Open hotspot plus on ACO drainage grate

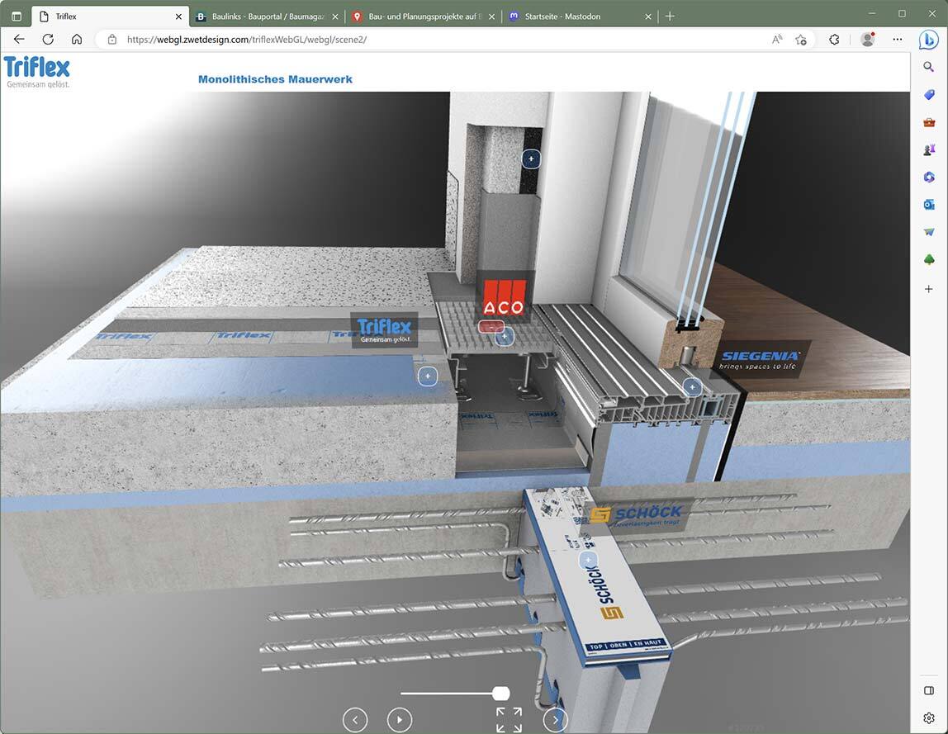tap(505, 336)
